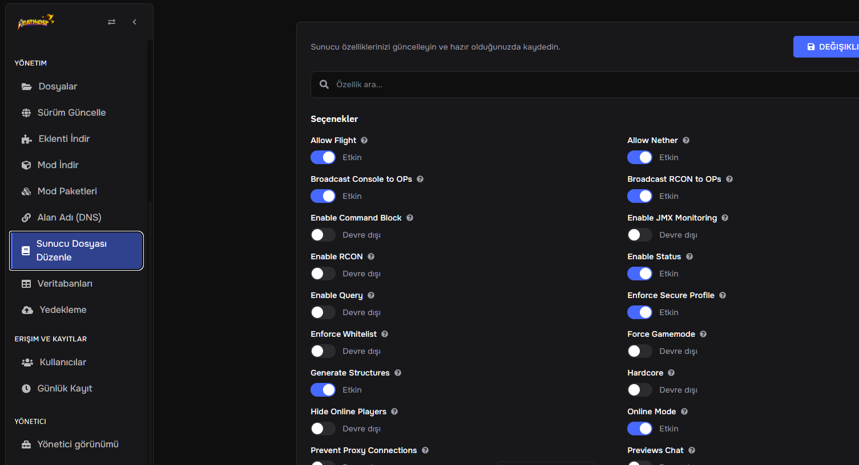Enable the Enable Command Block switch
This screenshot has height=465, width=859.
(x=323, y=235)
